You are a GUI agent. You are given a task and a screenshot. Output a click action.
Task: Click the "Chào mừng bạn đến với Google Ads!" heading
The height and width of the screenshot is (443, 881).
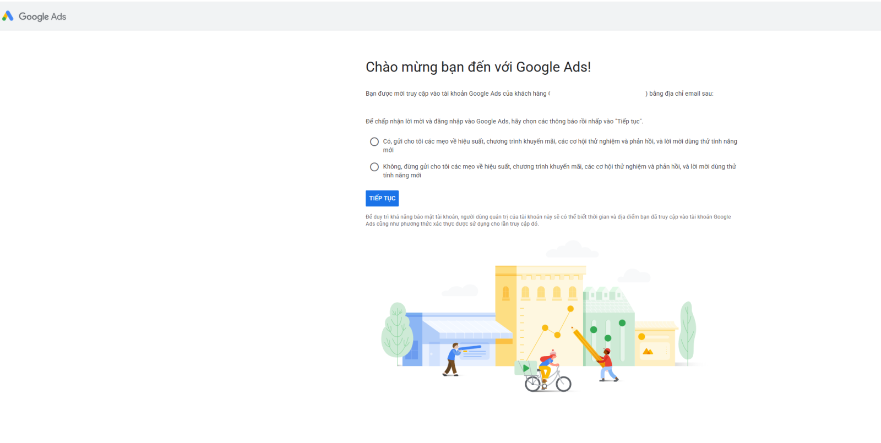[x=478, y=67]
